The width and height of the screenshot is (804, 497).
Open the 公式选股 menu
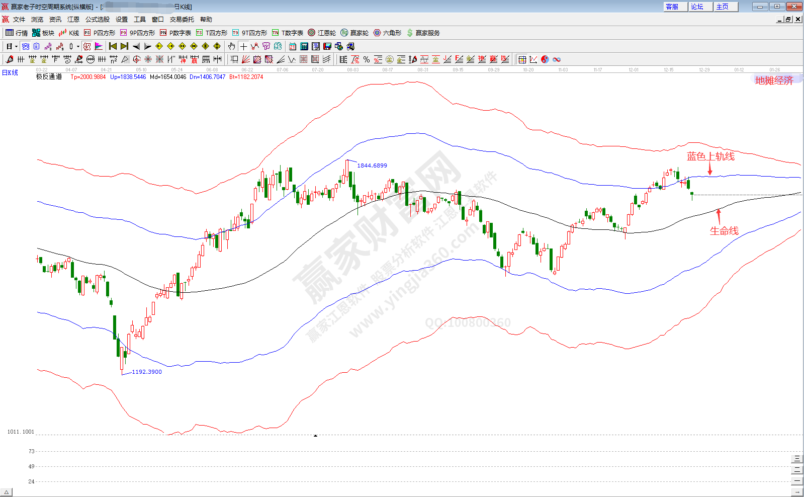[97, 19]
